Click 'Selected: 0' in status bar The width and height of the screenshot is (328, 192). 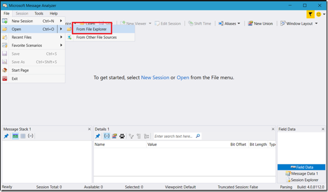[134, 187]
